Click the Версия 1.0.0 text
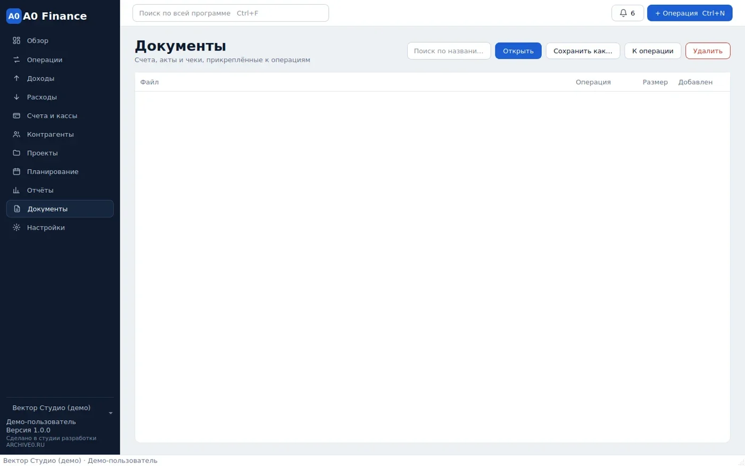Viewport: 745px width, 466px height. coord(28,430)
